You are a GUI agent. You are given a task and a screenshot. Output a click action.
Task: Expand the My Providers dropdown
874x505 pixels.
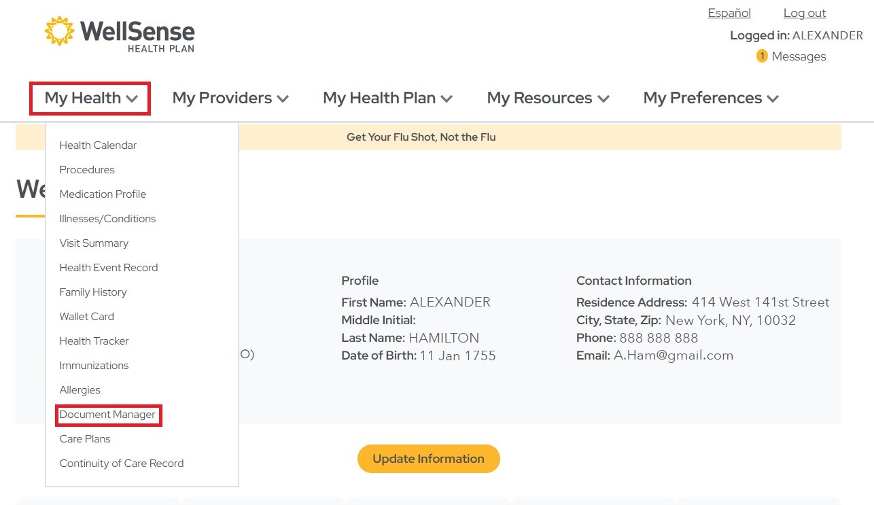tap(230, 98)
